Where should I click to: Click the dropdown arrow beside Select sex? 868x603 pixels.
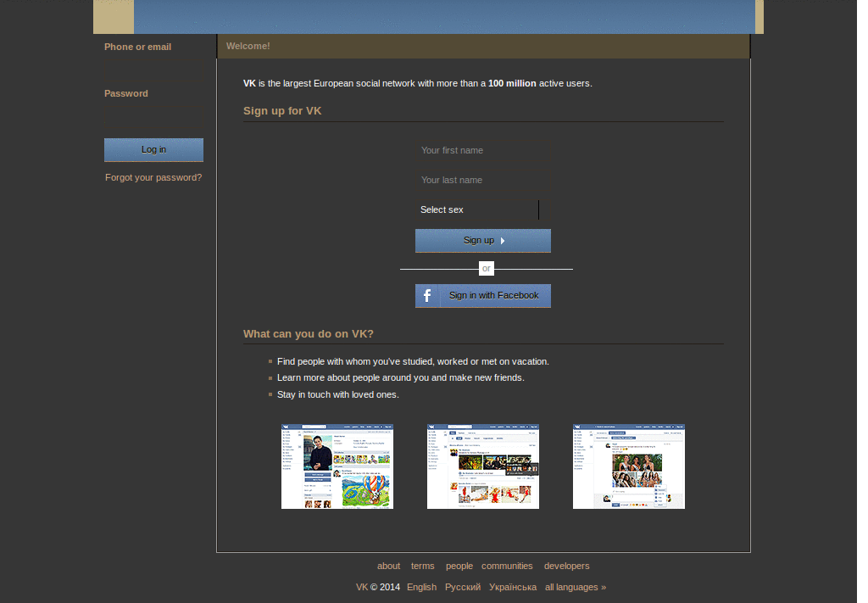click(x=545, y=209)
